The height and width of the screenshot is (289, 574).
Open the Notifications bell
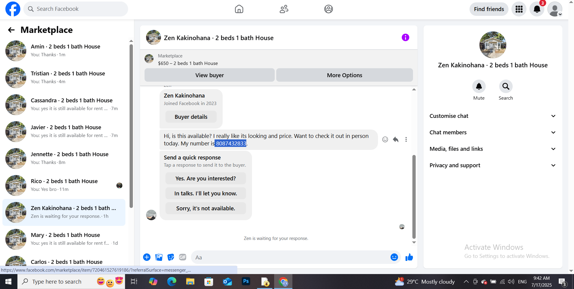537,9
